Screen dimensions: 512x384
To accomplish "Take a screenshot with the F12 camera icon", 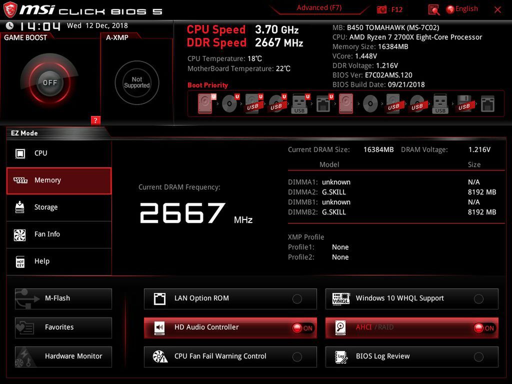I will point(381,9).
